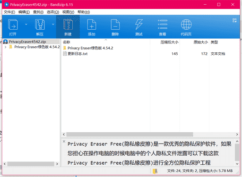The height and width of the screenshot is (177, 242).
Task: Select Privacy Eraser绿色版 4.54.2 in tree panel
Action: (x=37, y=47)
